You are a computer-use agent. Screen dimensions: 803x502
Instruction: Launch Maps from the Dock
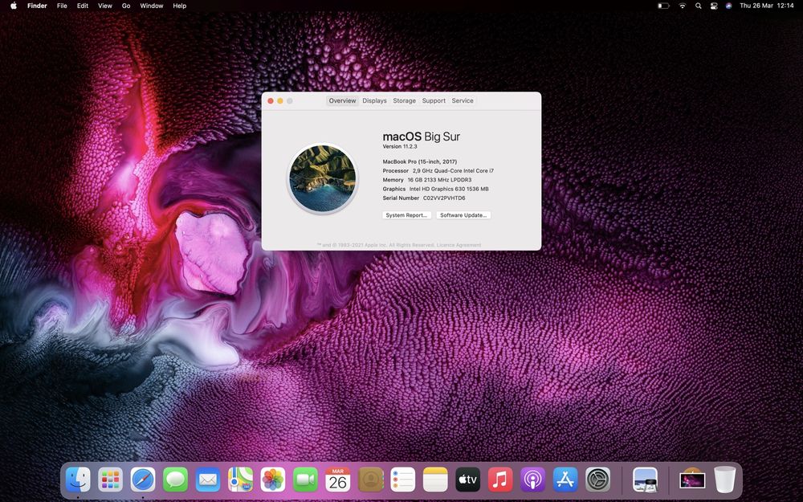[x=240, y=480]
